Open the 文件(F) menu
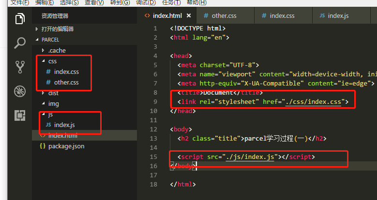Image resolution: width=377 pixels, height=200 pixels. (20, 2)
